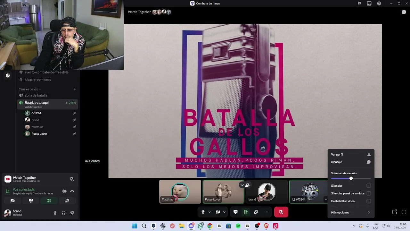Open the evento-combate-de-freestyle channel

pyautogui.click(x=47, y=72)
